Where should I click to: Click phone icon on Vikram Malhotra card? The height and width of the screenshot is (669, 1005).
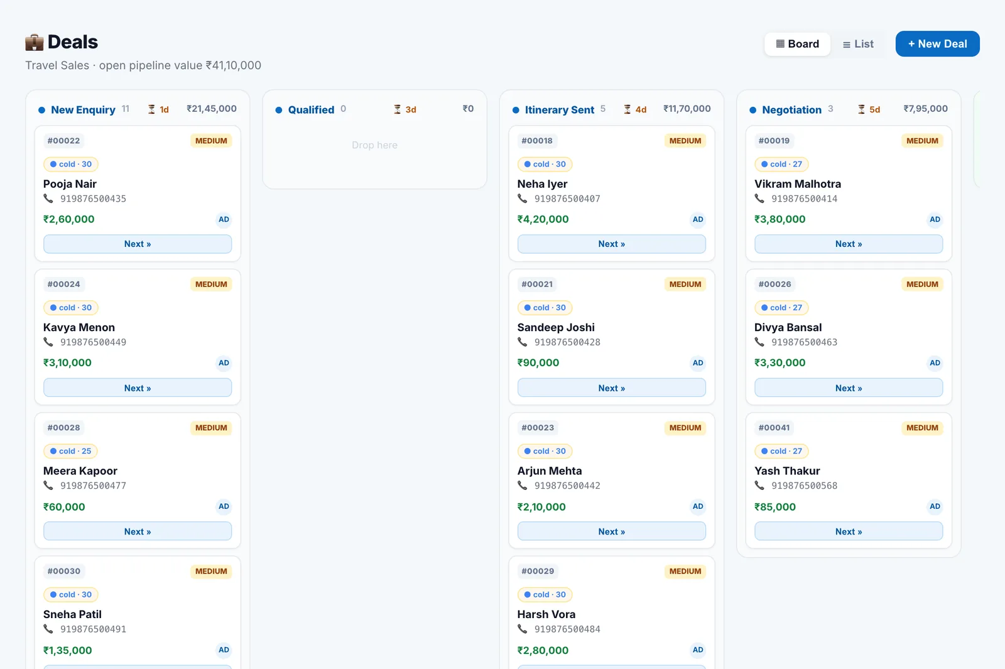click(x=759, y=199)
